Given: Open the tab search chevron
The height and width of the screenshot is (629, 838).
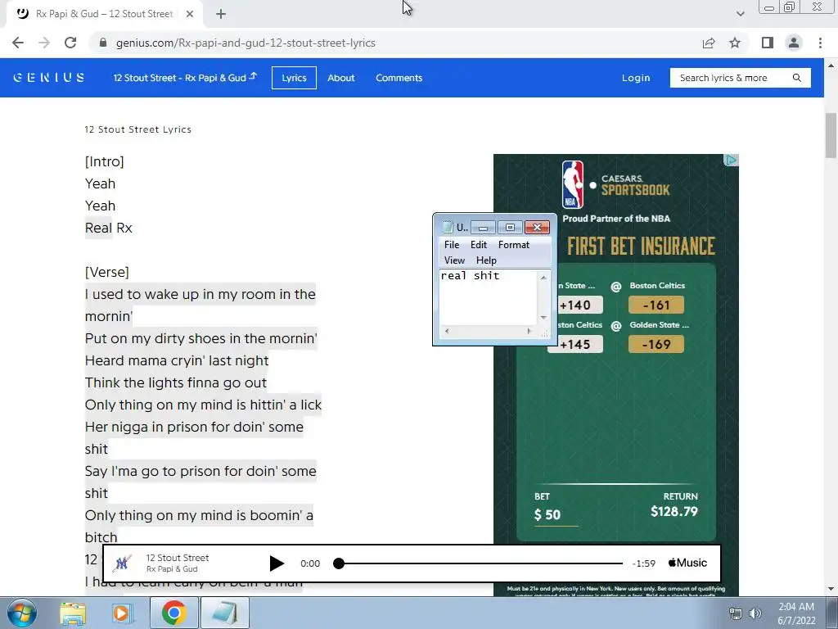Looking at the screenshot, I should [740, 14].
